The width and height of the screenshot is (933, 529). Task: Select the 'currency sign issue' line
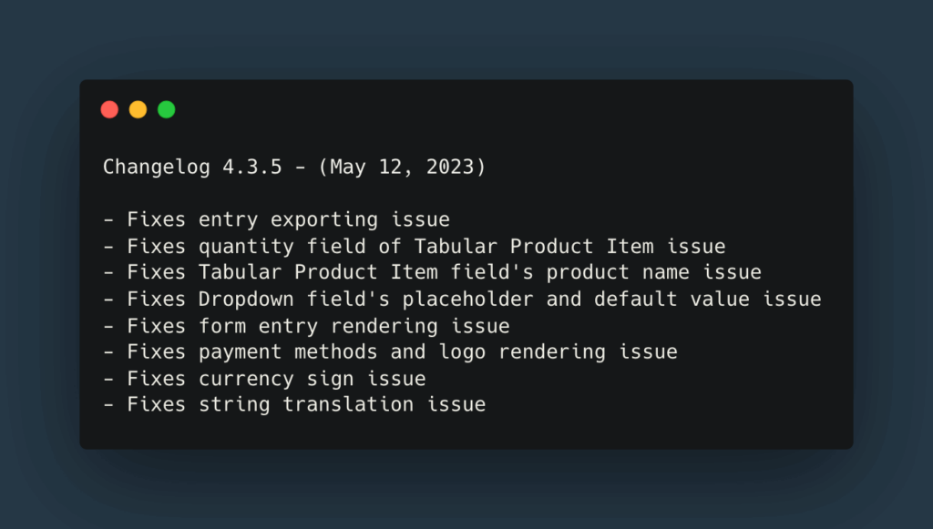tap(264, 379)
